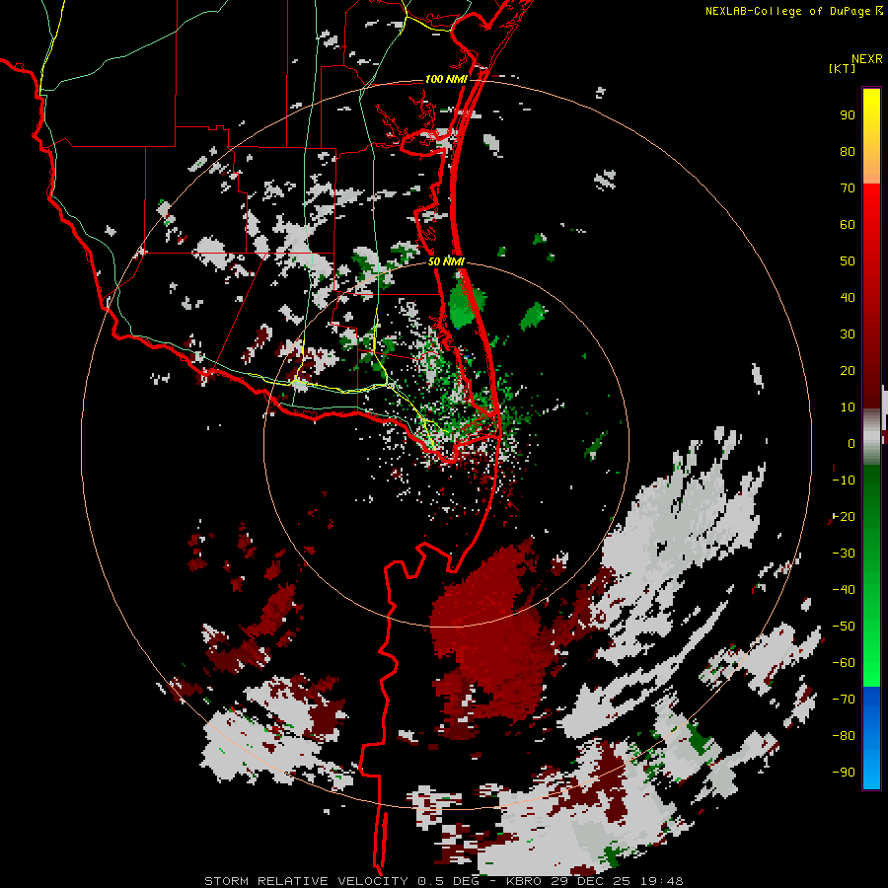This screenshot has width=888, height=888.
Task: Click the -50 value on the velocity scale
Action: click(x=844, y=627)
